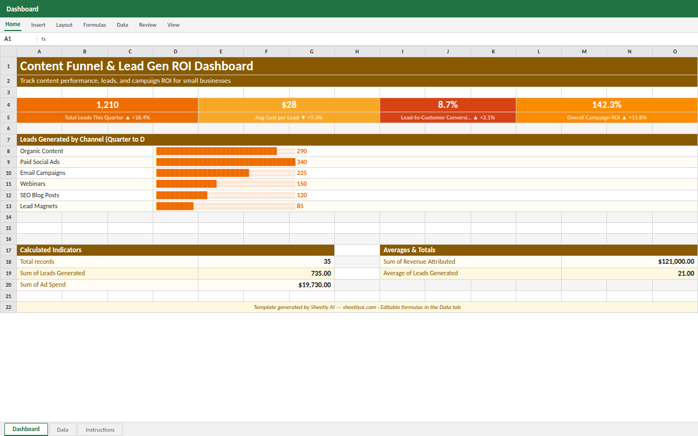Select the 'Track content performance' subtitle cell

coord(357,81)
